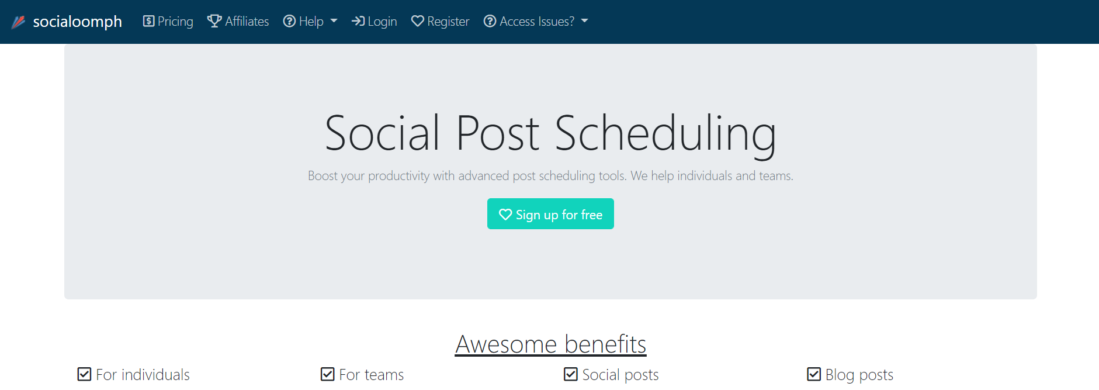Screen dimensions: 1099x390
Task: Go to the Affiliates page
Action: click(x=238, y=22)
